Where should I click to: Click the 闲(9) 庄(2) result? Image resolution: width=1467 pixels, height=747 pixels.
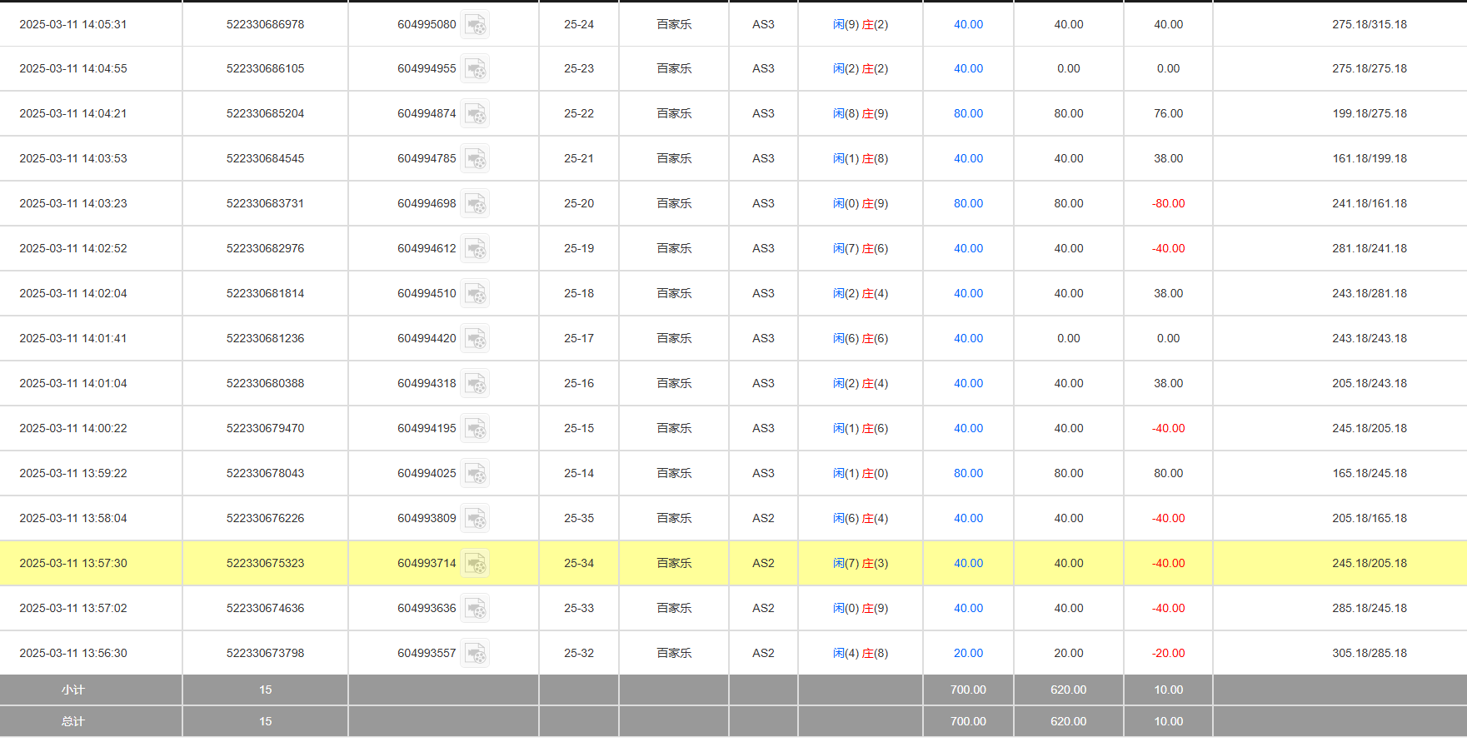click(860, 25)
